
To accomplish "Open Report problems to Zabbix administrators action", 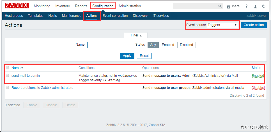I will coord(42,88).
